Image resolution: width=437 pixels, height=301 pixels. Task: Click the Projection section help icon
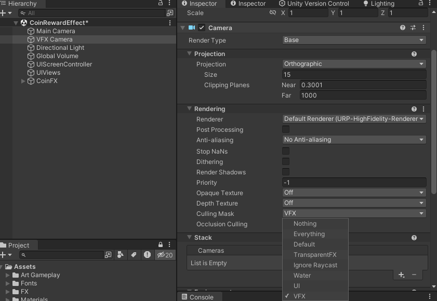[414, 54]
